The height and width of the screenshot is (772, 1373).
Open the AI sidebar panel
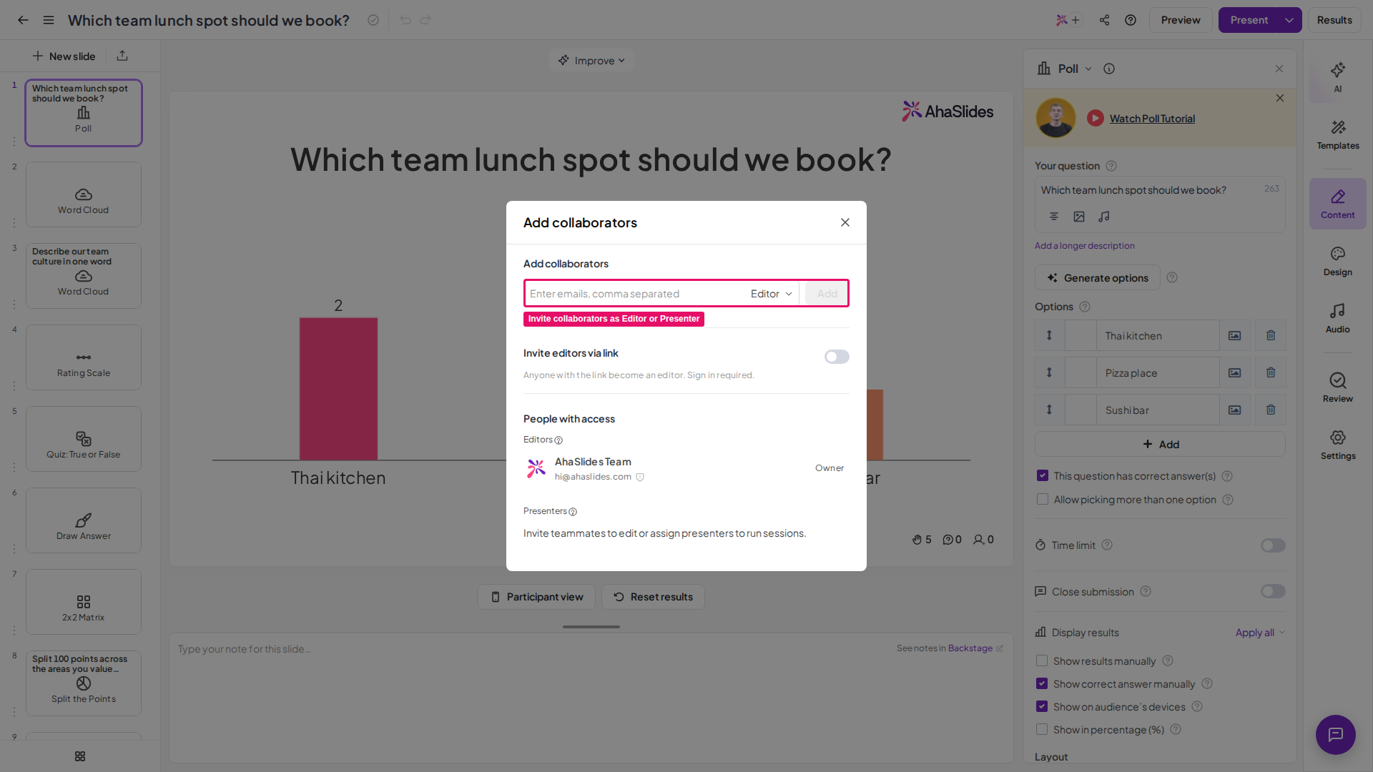(x=1337, y=77)
